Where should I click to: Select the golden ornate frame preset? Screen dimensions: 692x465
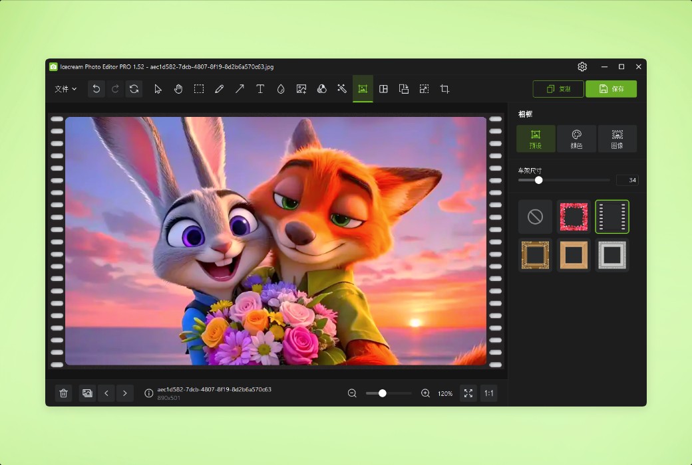(x=535, y=254)
